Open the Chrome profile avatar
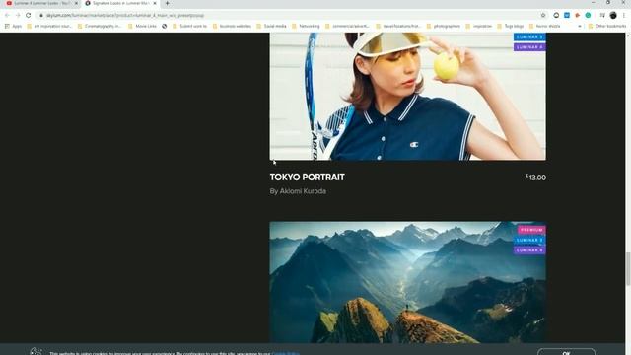This screenshot has width=631, height=355. (x=613, y=16)
